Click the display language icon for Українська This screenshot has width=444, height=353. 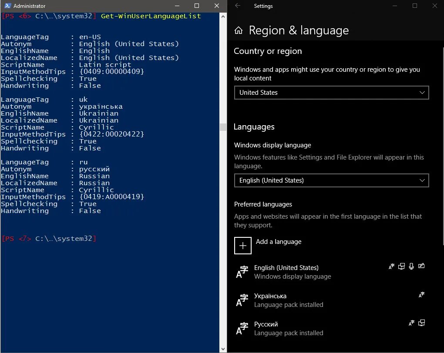point(421,294)
